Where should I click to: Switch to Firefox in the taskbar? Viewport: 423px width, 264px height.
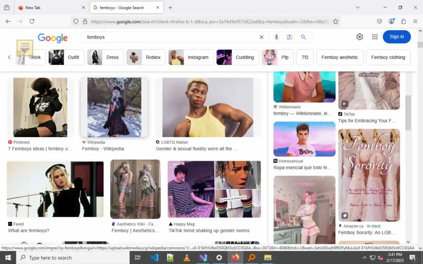tap(235, 258)
